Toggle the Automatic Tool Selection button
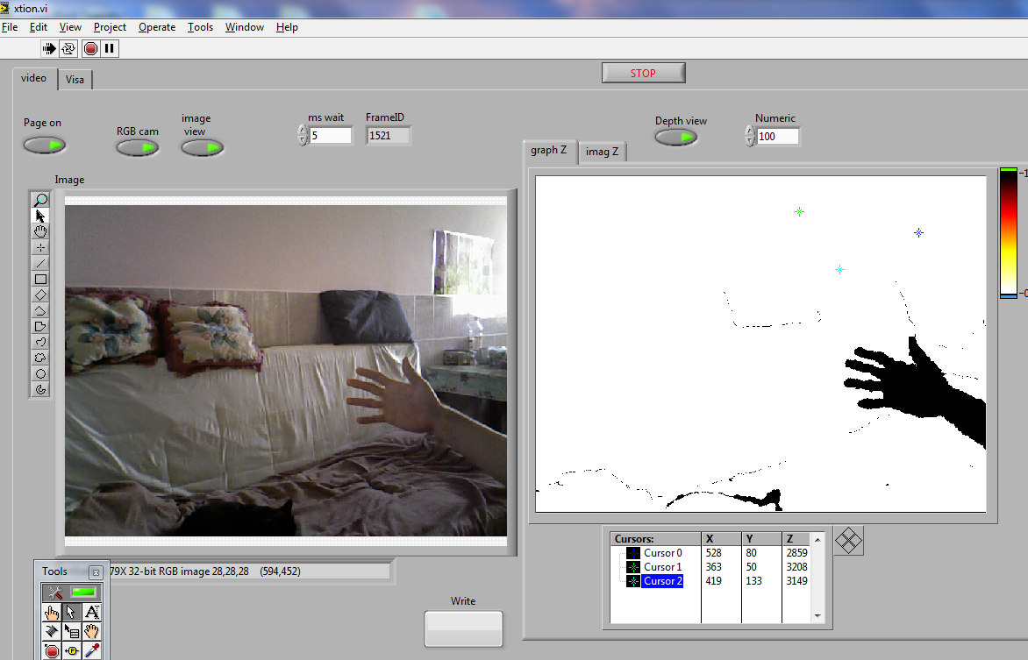Viewport: 1028px width, 660px height. 72,593
